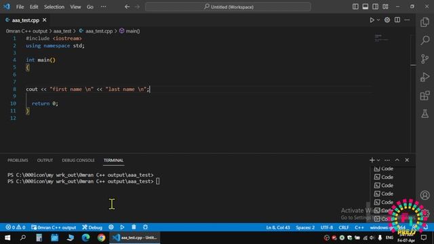Select the TERMINAL tab
Viewport: 434px width, 244px height.
point(113,160)
